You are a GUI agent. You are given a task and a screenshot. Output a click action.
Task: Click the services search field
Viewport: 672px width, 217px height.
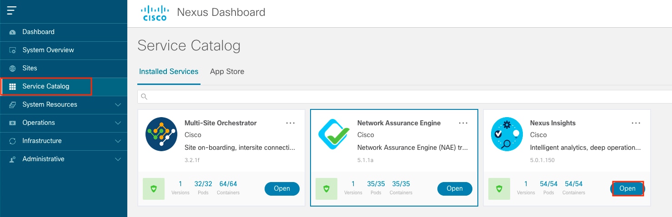pos(405,96)
